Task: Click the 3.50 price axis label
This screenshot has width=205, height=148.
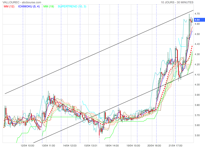Action: [x=197, y=135]
